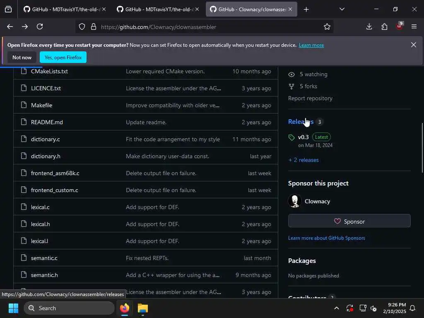Screen dimensions: 424x318
Task: Open the Releases section heading
Action: [x=301, y=122]
